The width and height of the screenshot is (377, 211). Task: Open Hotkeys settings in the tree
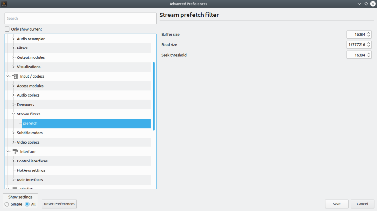pyautogui.click(x=31, y=170)
